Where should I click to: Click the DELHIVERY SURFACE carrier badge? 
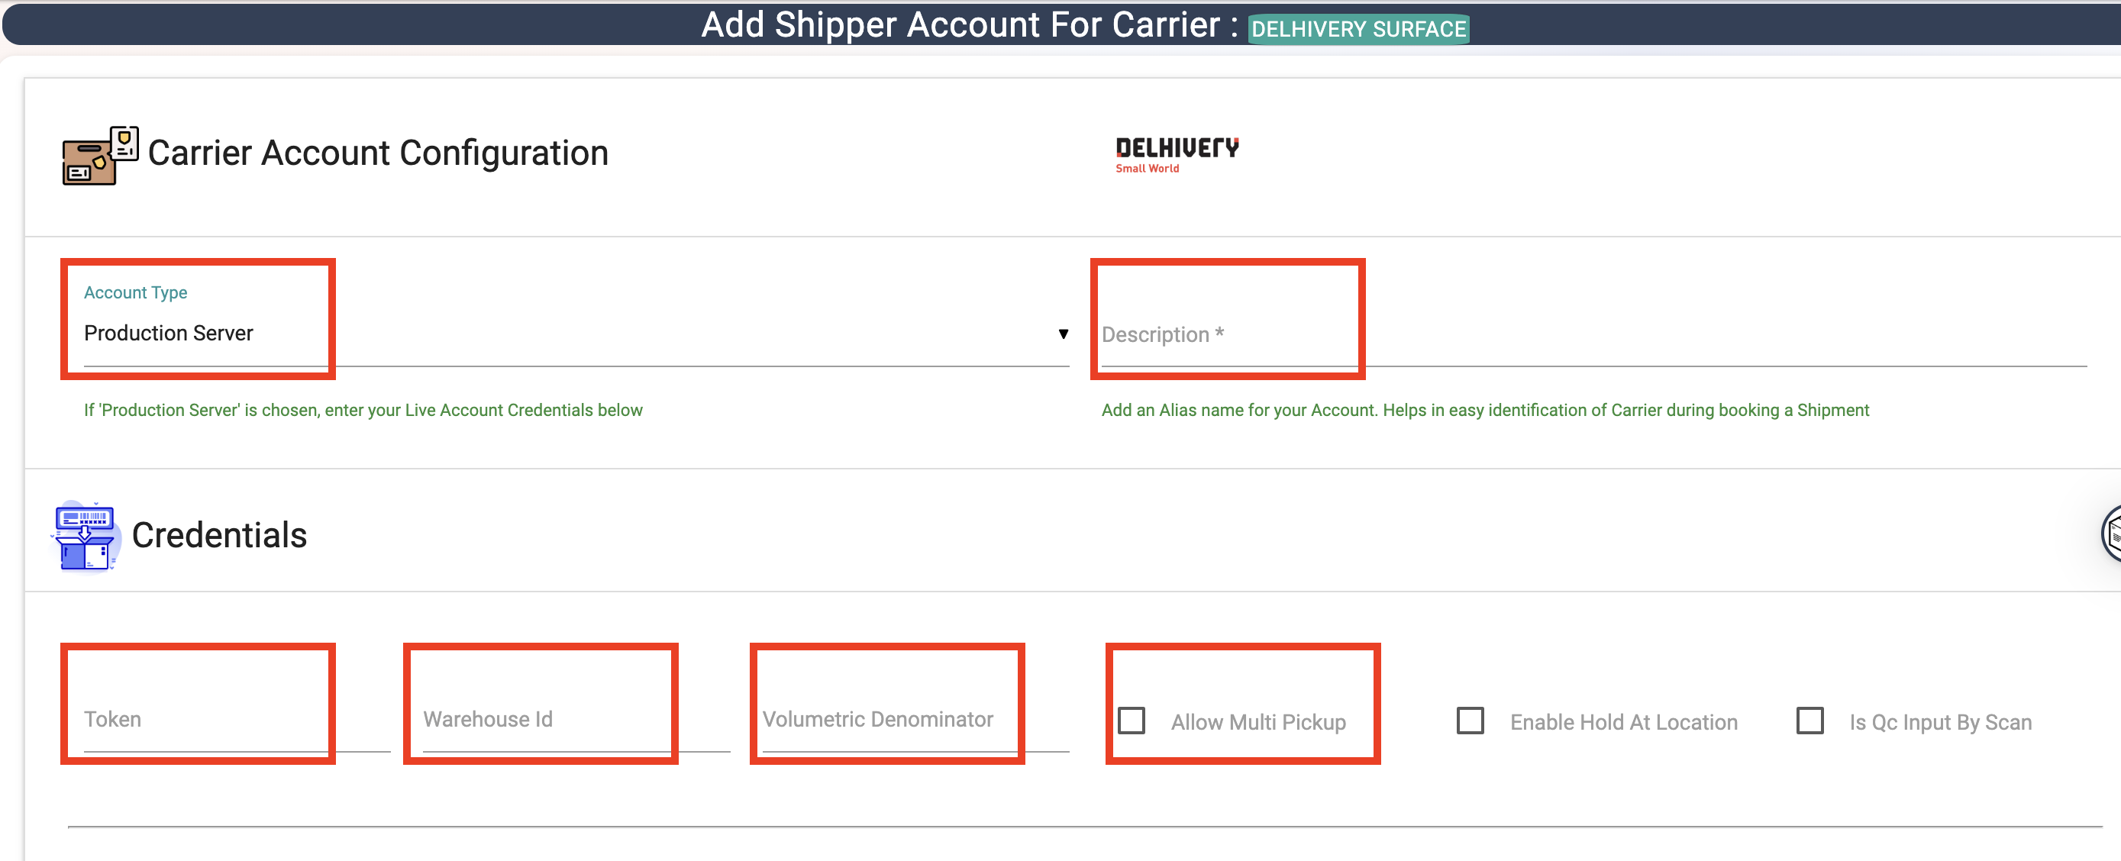tap(1358, 29)
